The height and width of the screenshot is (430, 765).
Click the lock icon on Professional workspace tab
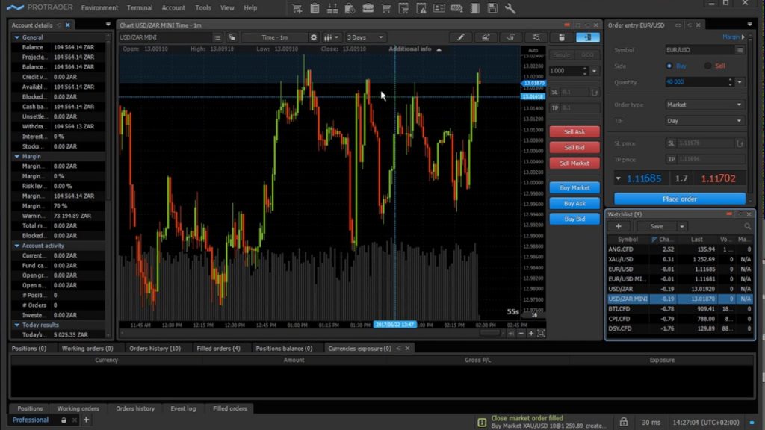point(64,420)
